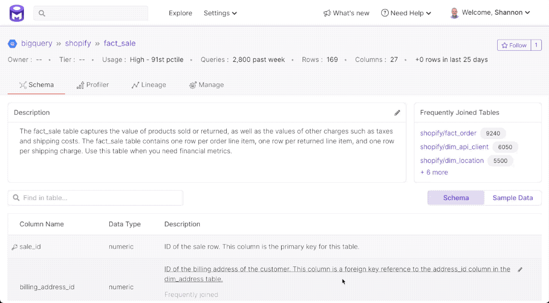Switch to the Profiler tab
The width and height of the screenshot is (549, 303).
pos(93,85)
